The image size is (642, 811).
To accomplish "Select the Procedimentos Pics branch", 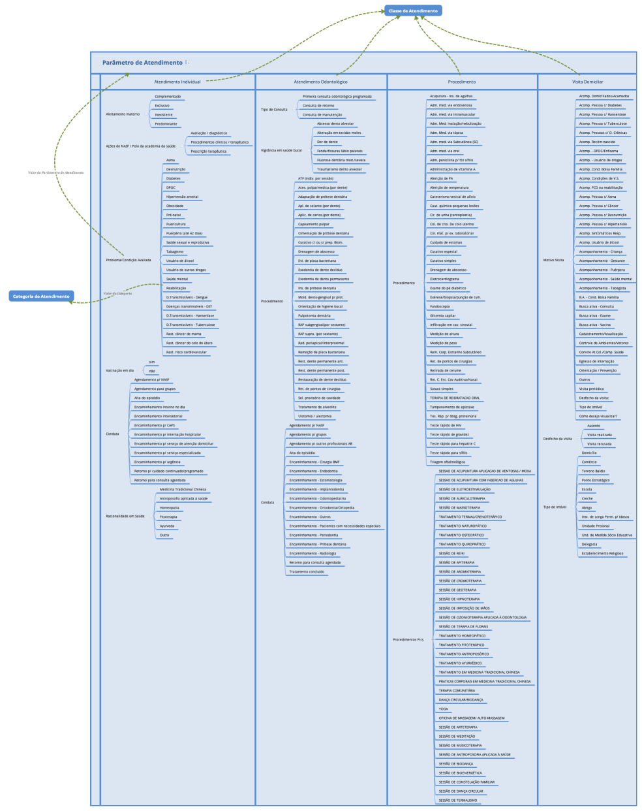I will pos(408,639).
